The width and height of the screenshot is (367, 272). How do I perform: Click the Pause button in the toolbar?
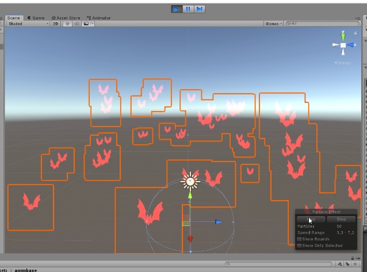(x=188, y=9)
